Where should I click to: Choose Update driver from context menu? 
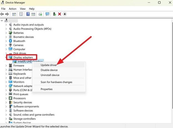59,65
